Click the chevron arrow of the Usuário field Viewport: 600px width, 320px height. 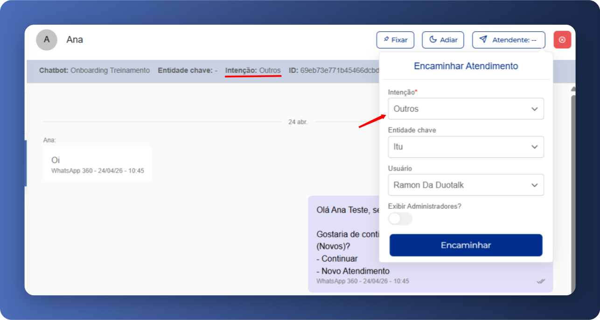(534, 185)
